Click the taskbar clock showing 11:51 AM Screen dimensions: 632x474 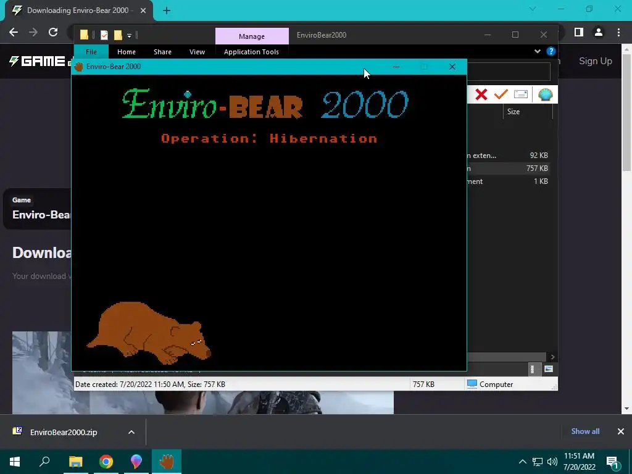[579, 462]
